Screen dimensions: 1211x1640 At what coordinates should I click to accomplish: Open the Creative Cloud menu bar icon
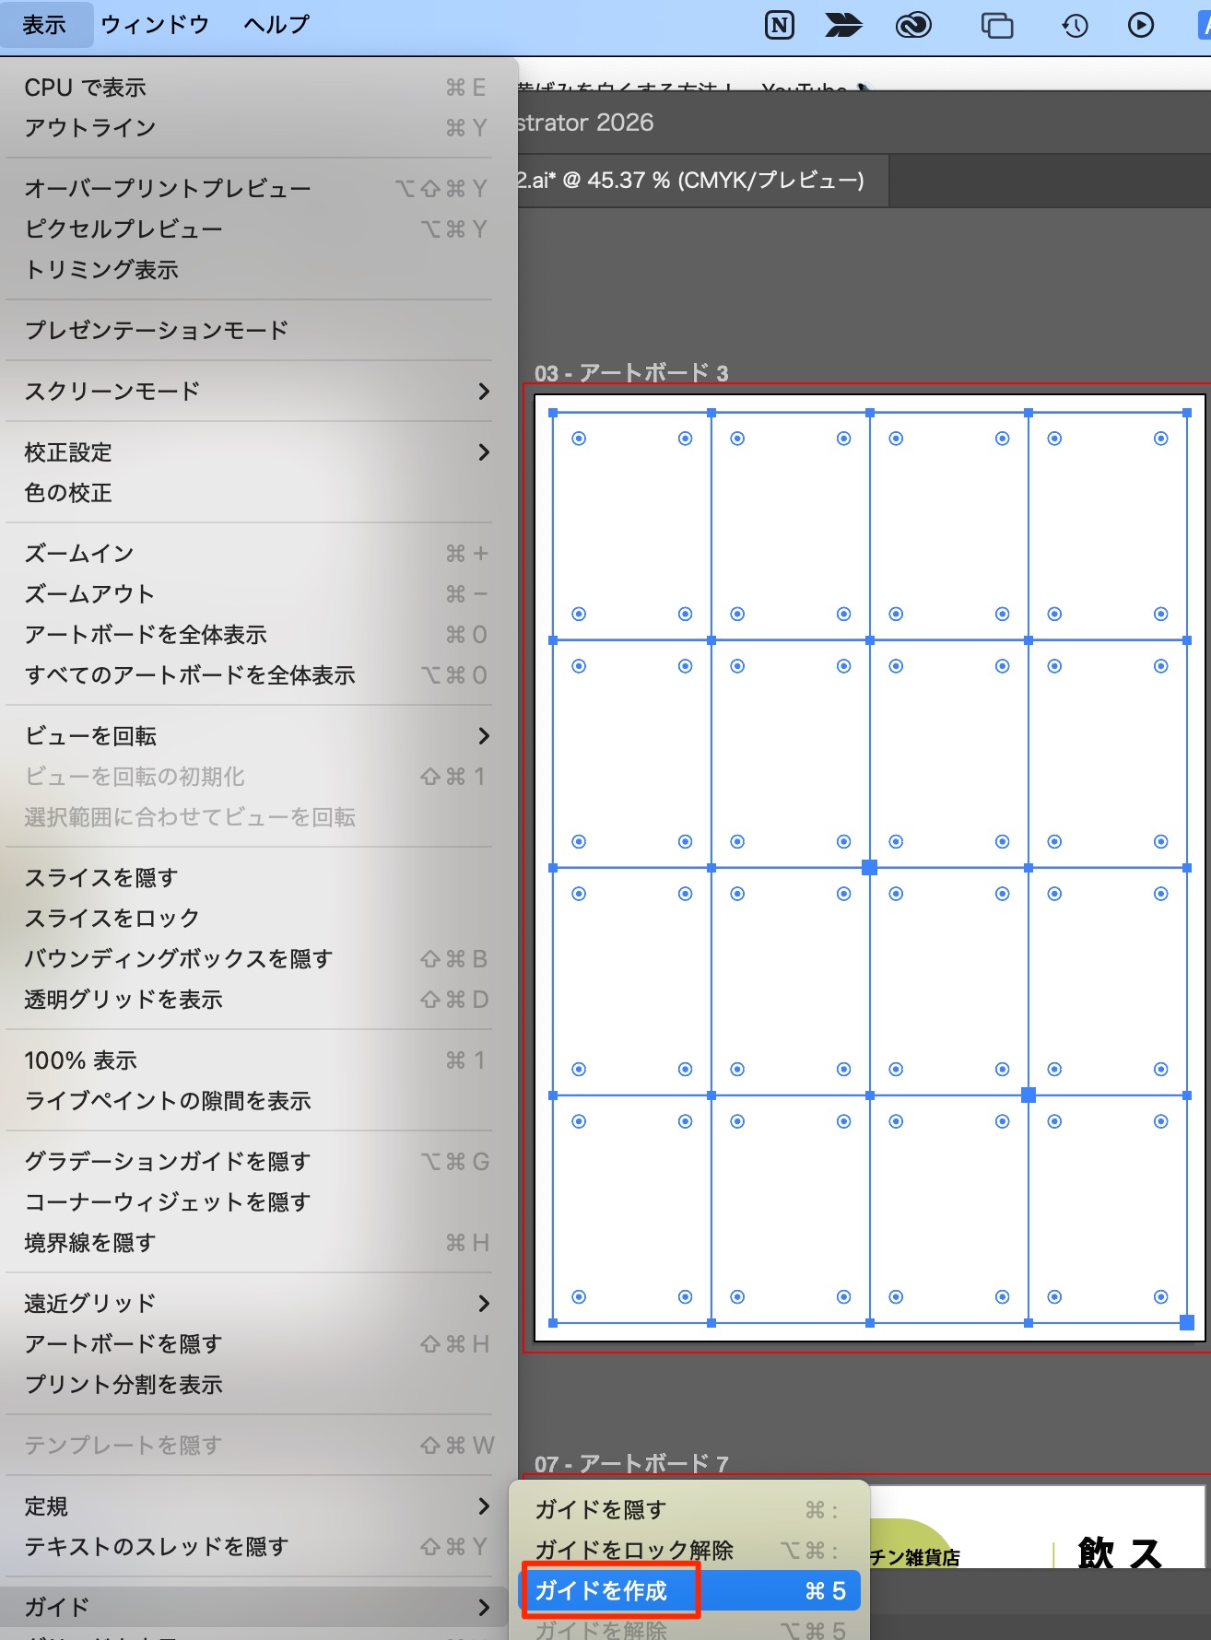click(912, 25)
